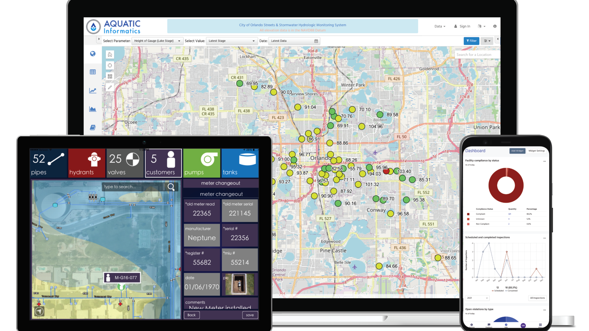Click the blue Filter button
Image resolution: width=589 pixels, height=331 pixels.
[x=471, y=41]
